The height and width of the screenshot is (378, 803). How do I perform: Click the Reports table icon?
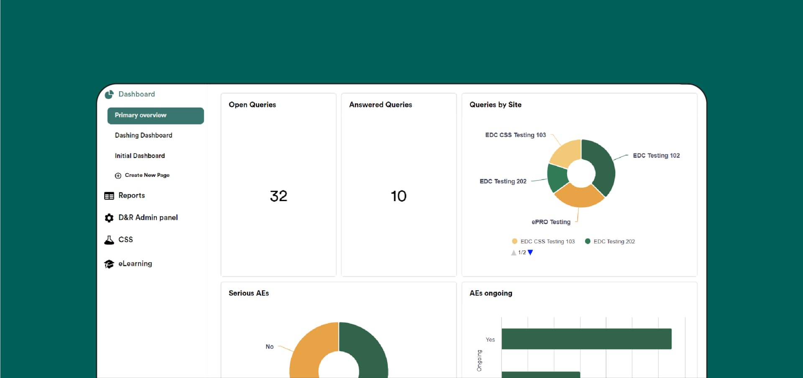109,196
